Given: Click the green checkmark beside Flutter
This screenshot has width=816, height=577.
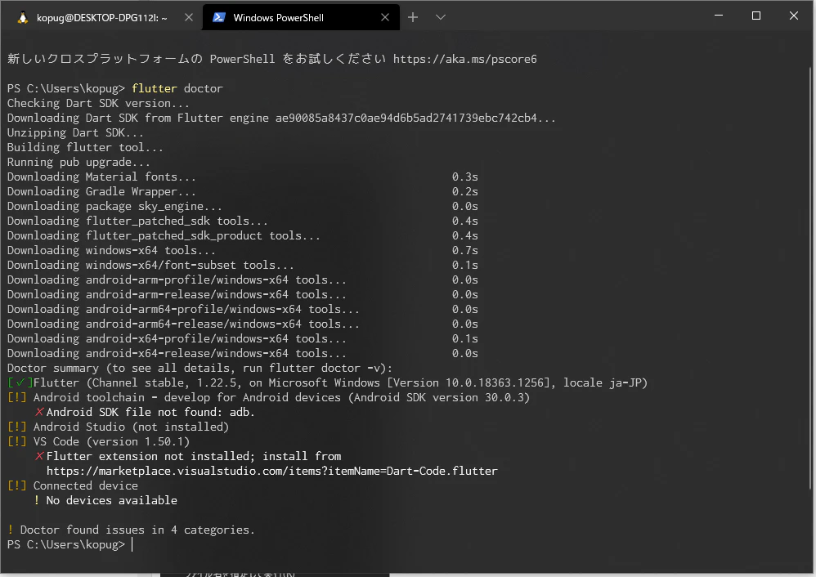Looking at the screenshot, I should click(x=20, y=383).
